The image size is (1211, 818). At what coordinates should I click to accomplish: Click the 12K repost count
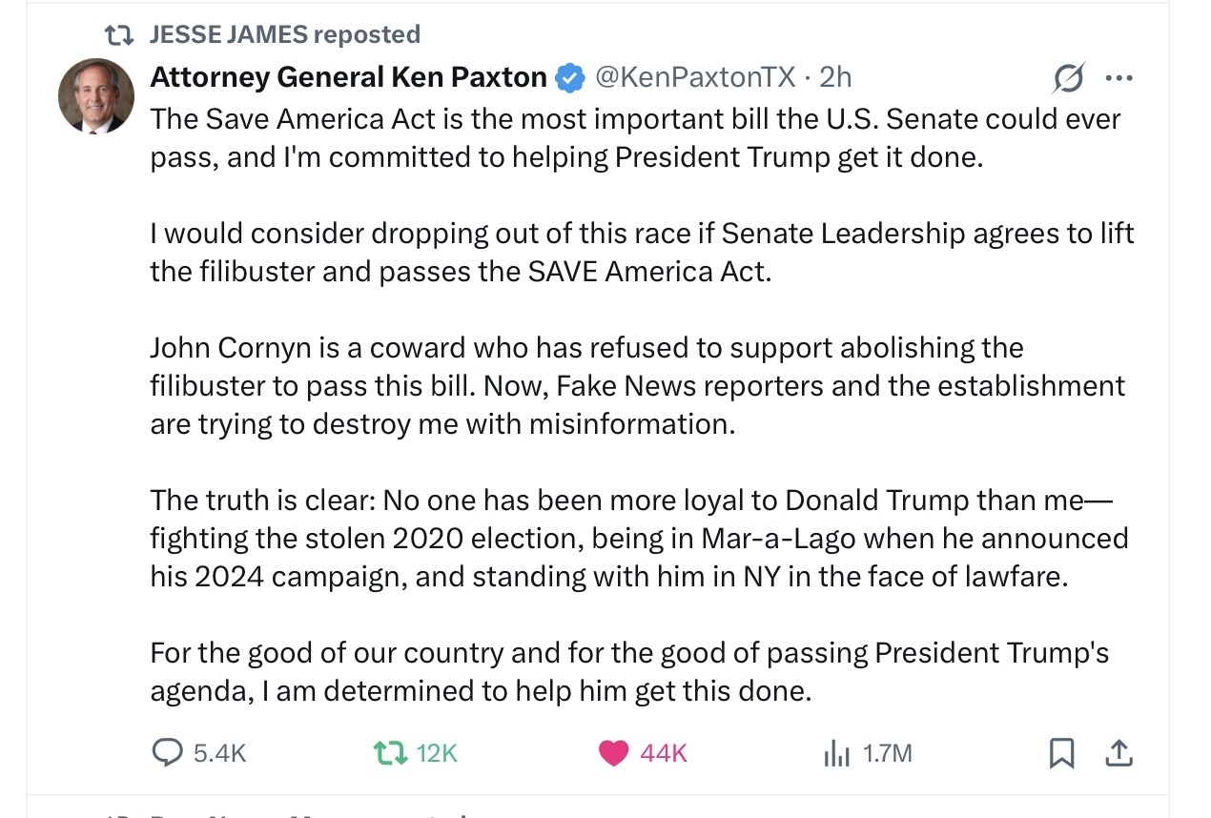437,754
